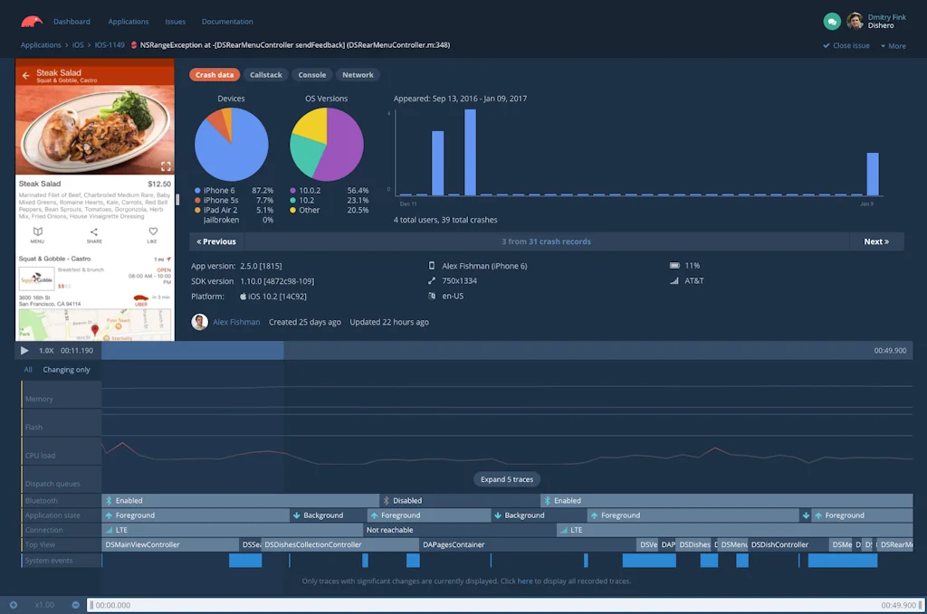Click the bottom timeline scrubber bar

point(504,605)
